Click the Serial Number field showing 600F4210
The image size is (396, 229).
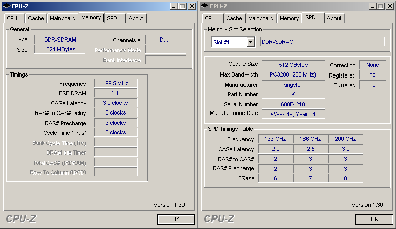[x=293, y=104]
